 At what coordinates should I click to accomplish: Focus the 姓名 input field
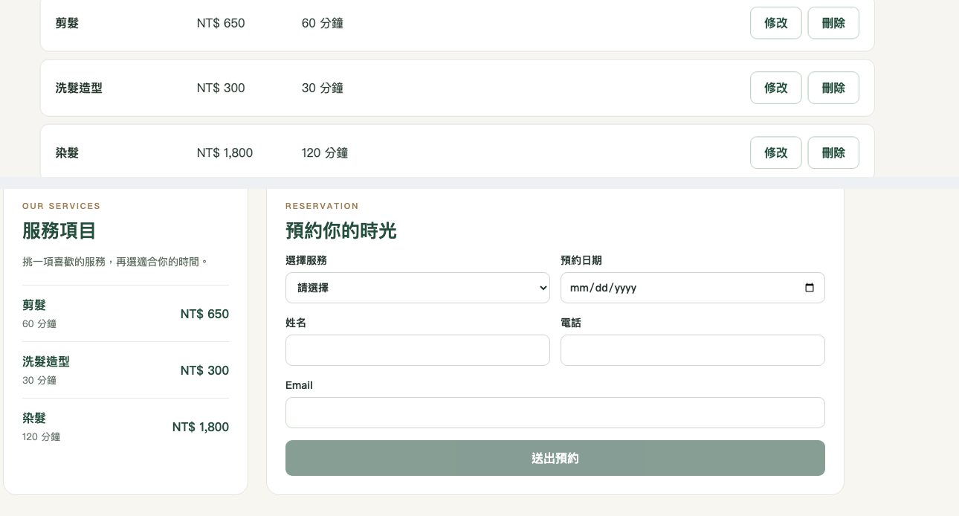(418, 350)
